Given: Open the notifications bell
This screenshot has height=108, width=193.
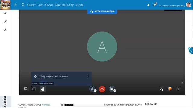Looking at the screenshot, I should coord(148,5).
